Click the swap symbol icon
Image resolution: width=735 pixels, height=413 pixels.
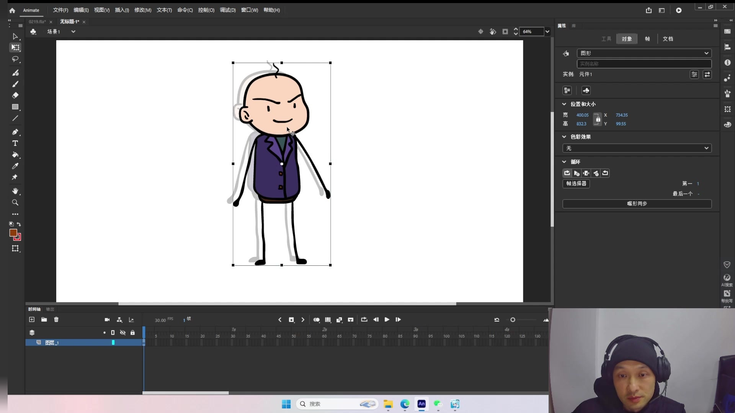pos(707,75)
